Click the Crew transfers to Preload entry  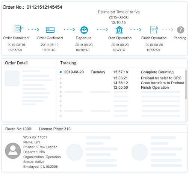point(162,83)
